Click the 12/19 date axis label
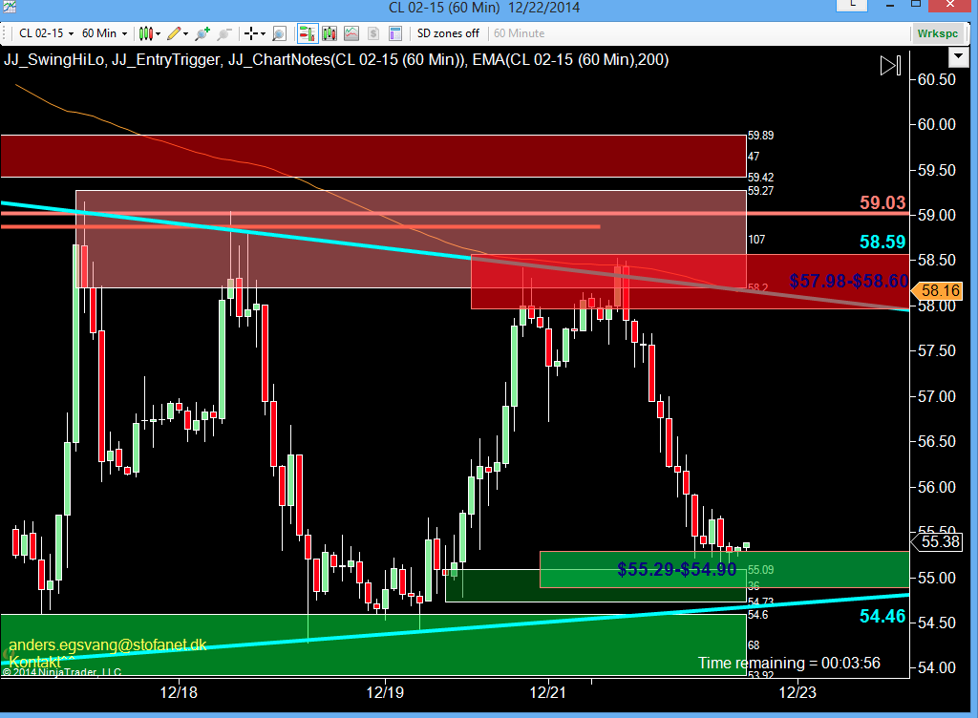Screen dimensions: 978x718 pos(385,692)
